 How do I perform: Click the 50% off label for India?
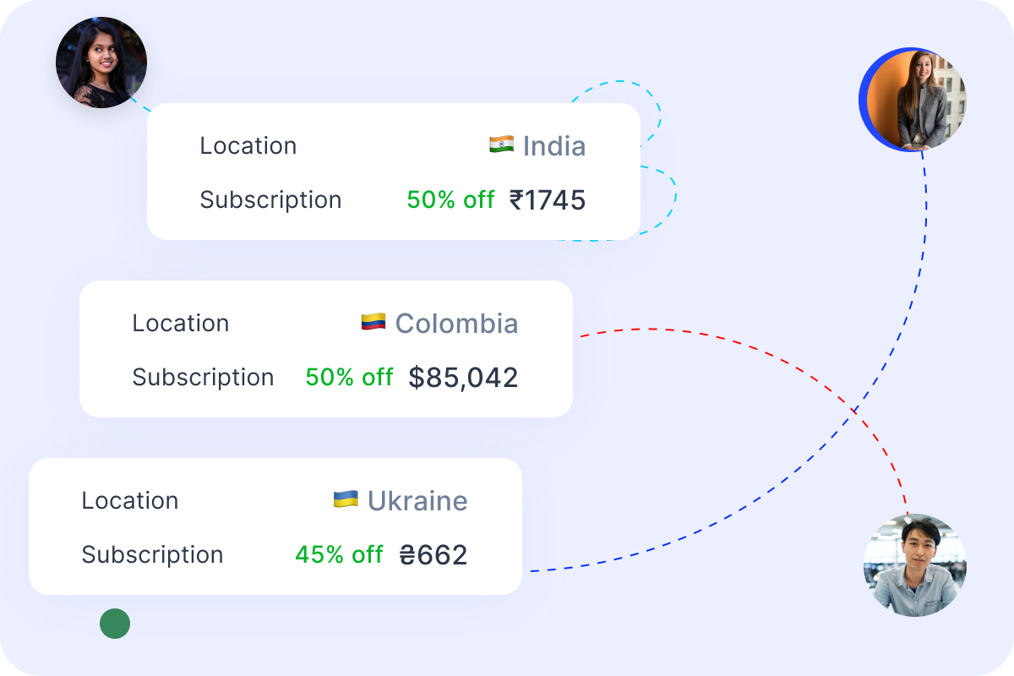(450, 200)
